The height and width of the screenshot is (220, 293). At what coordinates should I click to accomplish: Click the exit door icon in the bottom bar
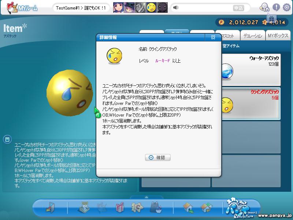tap(50, 207)
